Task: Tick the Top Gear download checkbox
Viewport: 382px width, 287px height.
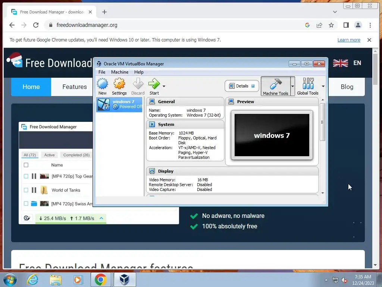Action: (26, 176)
